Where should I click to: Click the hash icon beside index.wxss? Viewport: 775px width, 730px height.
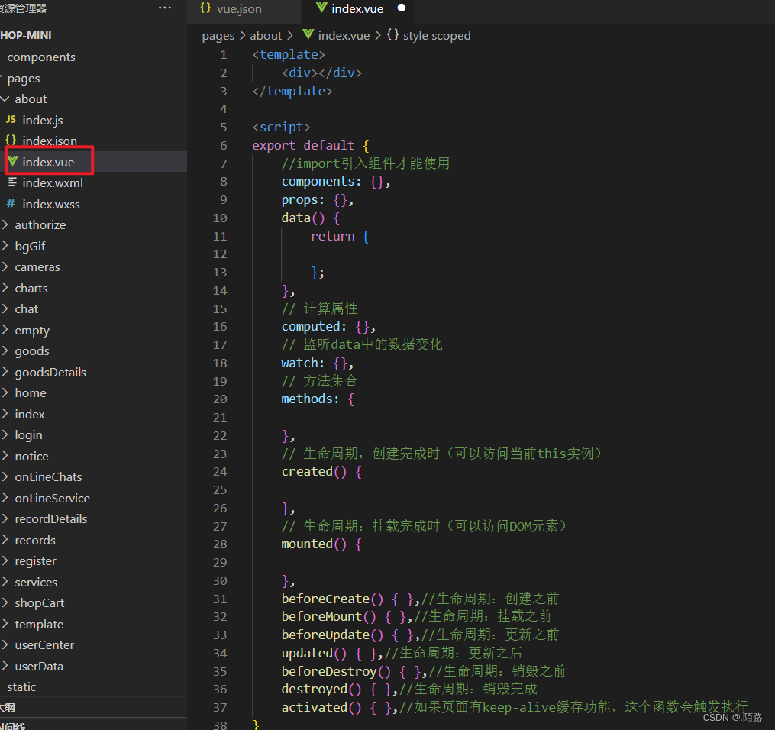point(11,204)
